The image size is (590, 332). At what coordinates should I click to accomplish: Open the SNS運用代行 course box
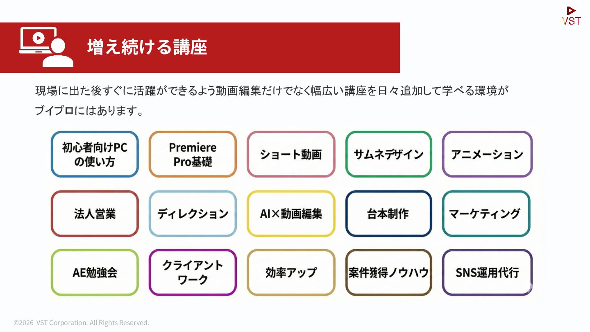[487, 273]
